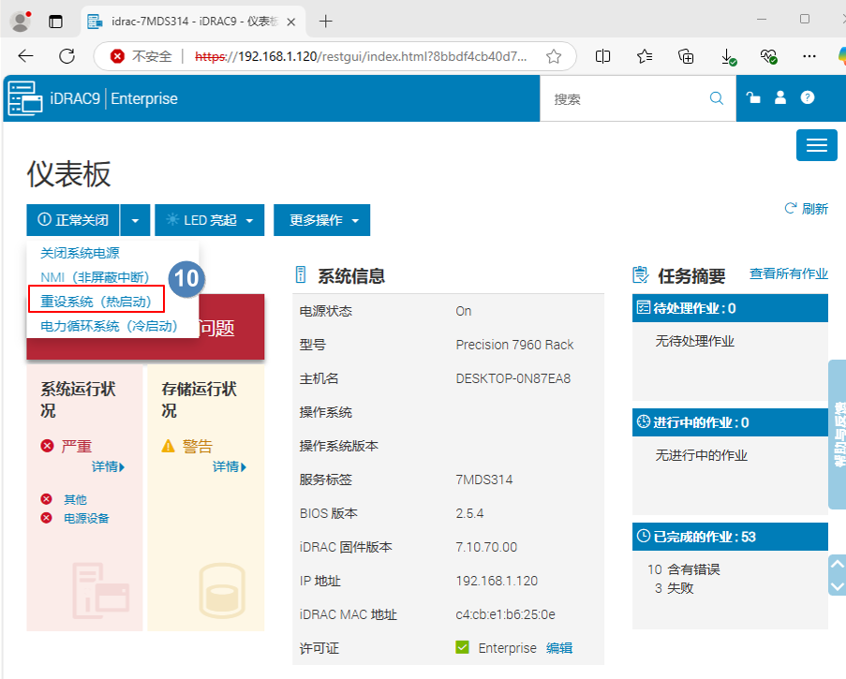Open browser downloads icon
Viewport: 846px width, 679px height.
pos(728,56)
